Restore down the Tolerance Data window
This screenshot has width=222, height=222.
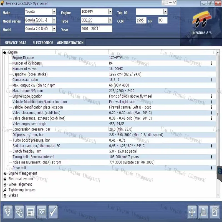coord(211,3)
